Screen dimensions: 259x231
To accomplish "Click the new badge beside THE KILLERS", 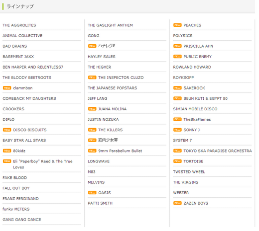I will coord(92,130).
